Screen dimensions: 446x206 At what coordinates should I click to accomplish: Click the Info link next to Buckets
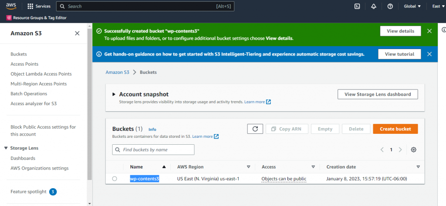[152, 130]
